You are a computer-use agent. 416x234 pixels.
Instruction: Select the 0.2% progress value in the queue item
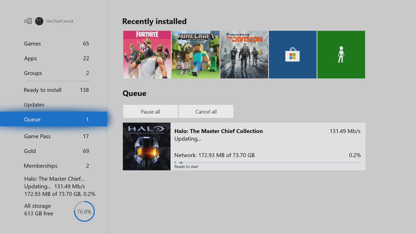[355, 155]
